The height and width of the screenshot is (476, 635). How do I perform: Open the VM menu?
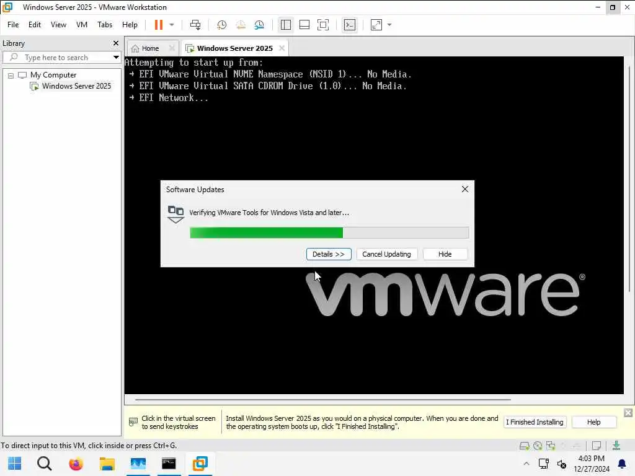pyautogui.click(x=82, y=25)
